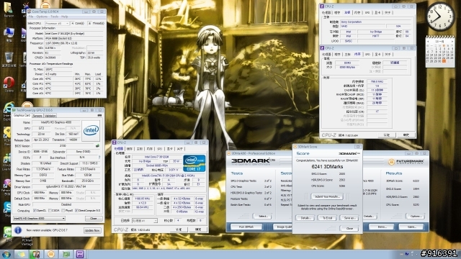This screenshot has width=461, height=259.
Task: Click the Core #0 temperature reading in Core Temp
Action: tap(58, 79)
